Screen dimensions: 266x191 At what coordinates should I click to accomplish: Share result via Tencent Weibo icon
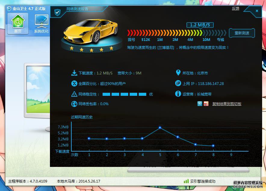click(200, 104)
